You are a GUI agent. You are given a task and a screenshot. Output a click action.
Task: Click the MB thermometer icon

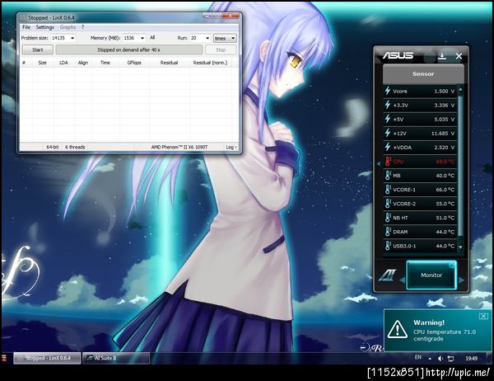coord(388,175)
